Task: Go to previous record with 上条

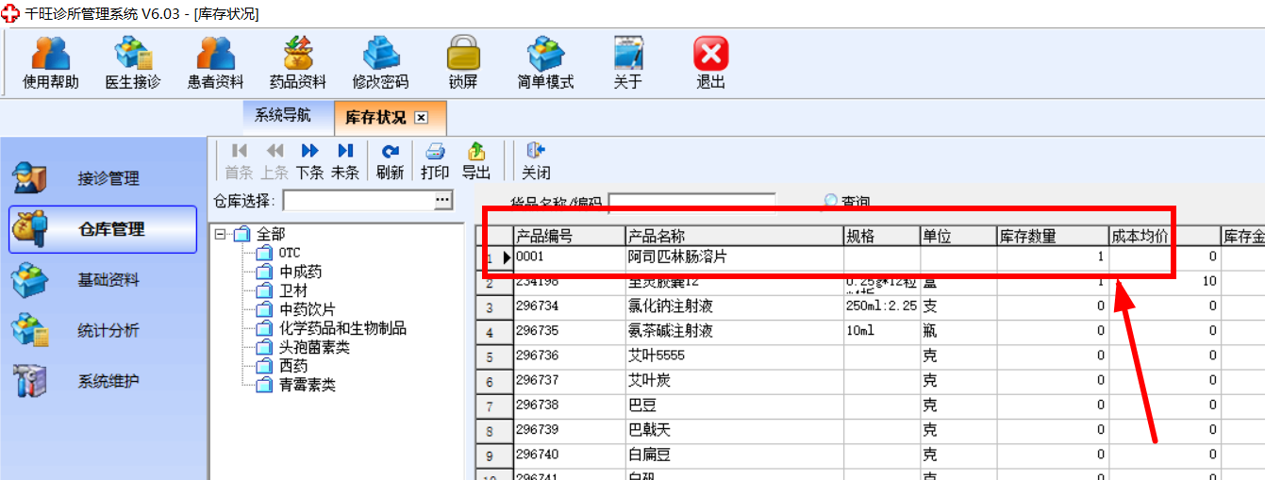Action: coord(275,161)
